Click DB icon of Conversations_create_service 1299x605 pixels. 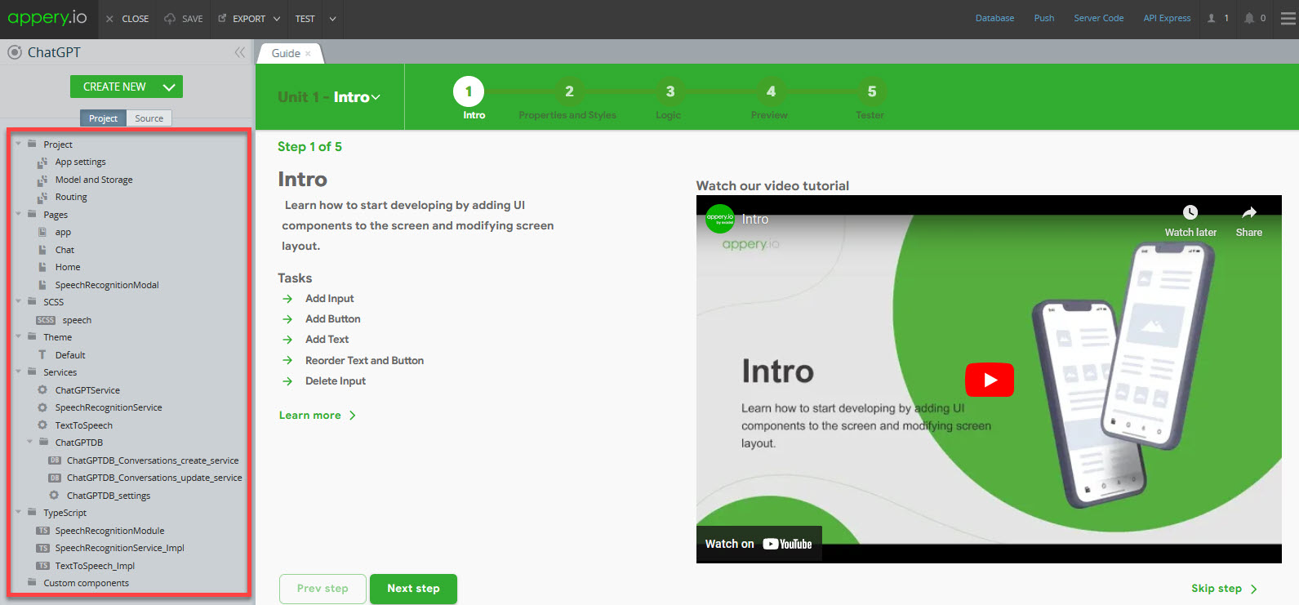click(55, 460)
